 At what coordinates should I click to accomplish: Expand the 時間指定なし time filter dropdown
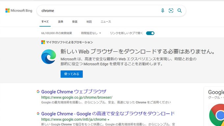click(x=91, y=33)
